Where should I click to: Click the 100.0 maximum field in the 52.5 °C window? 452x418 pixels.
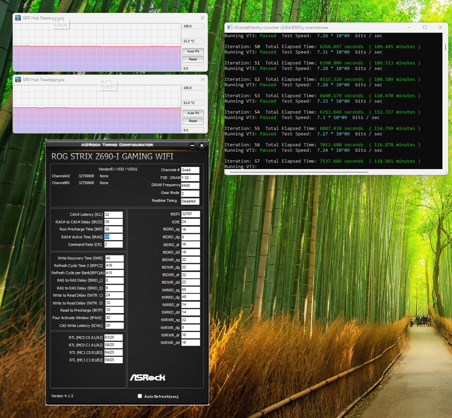193,26
